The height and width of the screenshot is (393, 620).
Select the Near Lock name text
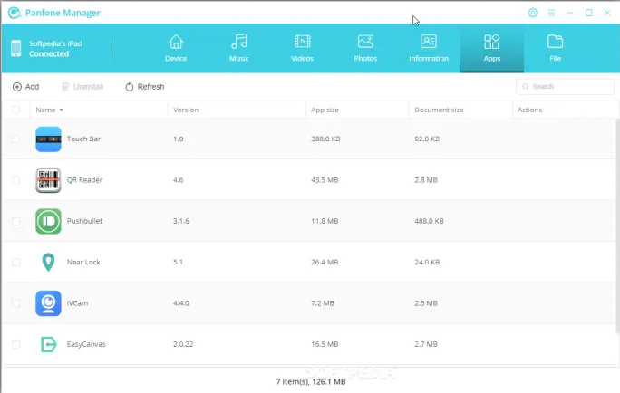point(83,262)
